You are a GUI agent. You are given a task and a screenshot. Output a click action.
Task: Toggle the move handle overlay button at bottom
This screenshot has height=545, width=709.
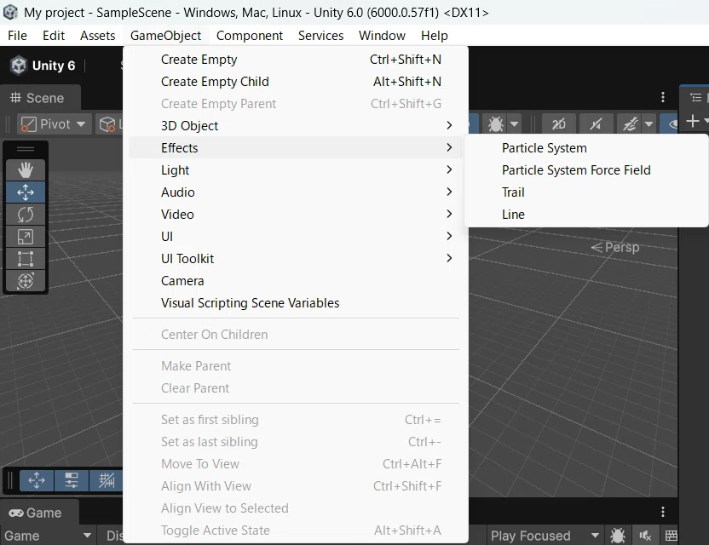click(x=37, y=480)
